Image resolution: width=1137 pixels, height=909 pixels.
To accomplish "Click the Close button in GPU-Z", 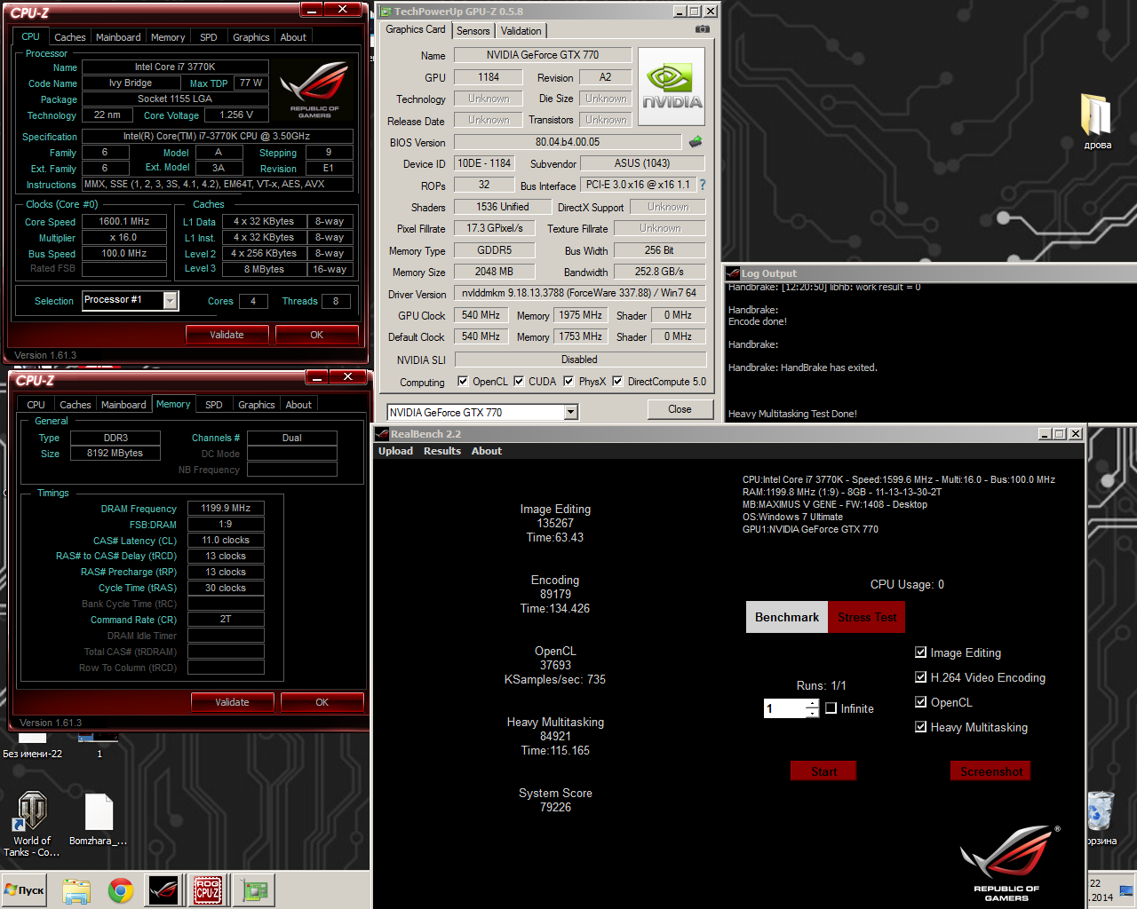I will (x=680, y=409).
